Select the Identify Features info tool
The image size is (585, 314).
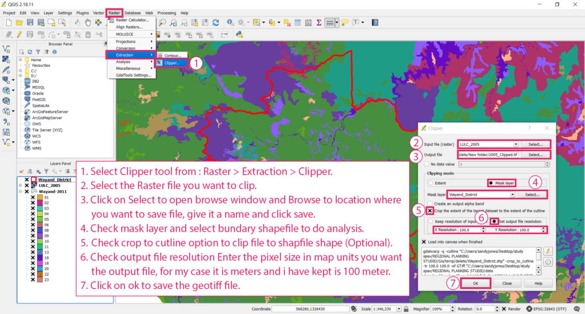point(231,23)
